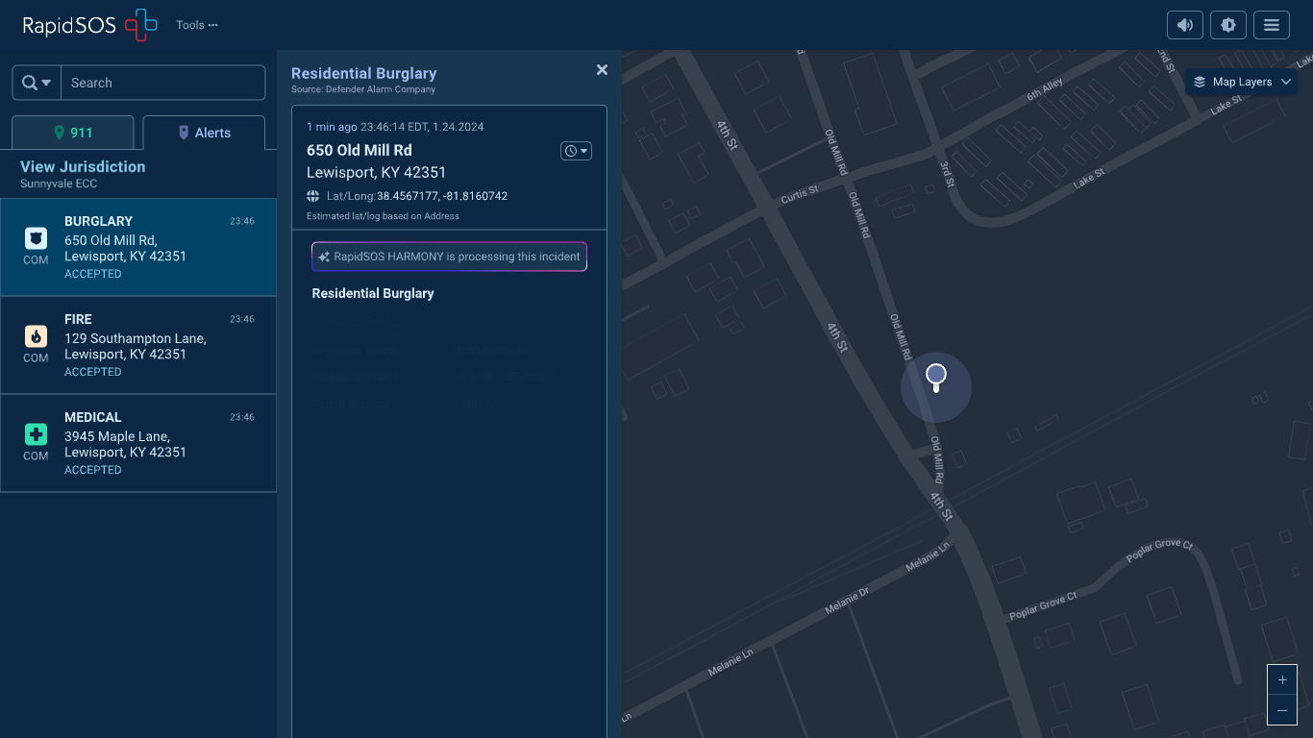Click the medical cross icon

pos(36,434)
